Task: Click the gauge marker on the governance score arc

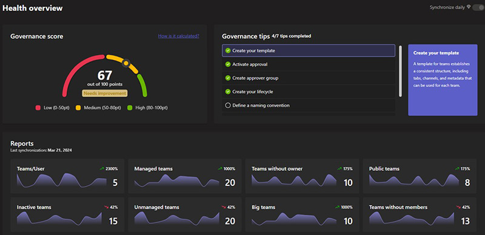Action: click(x=126, y=64)
